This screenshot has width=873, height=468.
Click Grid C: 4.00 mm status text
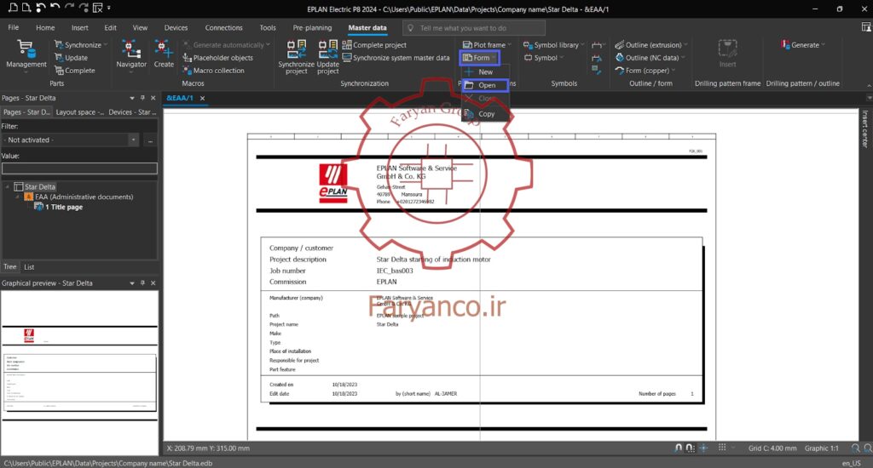[772, 448]
